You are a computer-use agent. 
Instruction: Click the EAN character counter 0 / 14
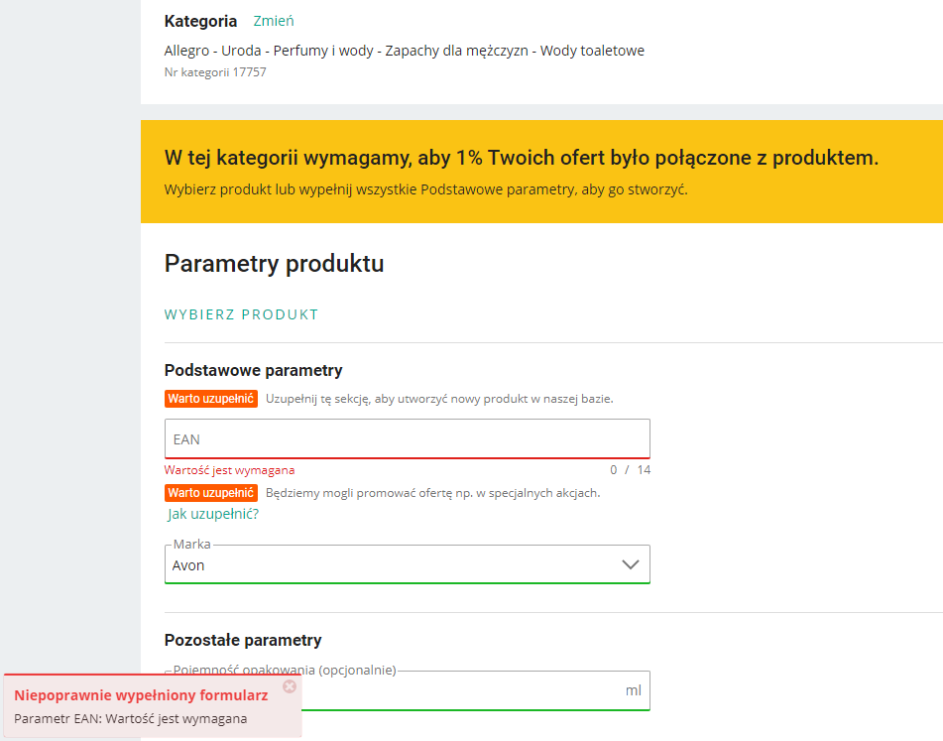coord(630,470)
